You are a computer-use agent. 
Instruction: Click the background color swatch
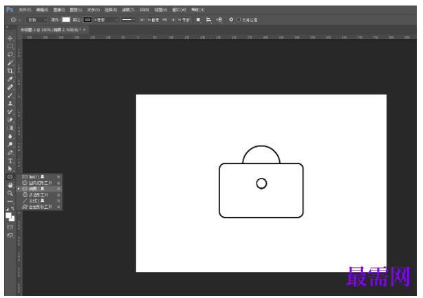(x=12, y=219)
